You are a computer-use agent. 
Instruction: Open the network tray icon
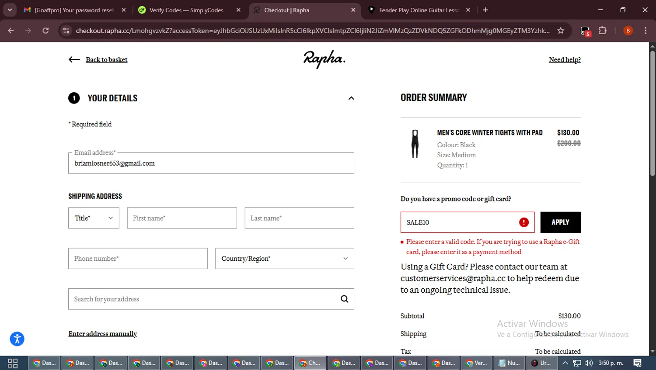pos(577,363)
